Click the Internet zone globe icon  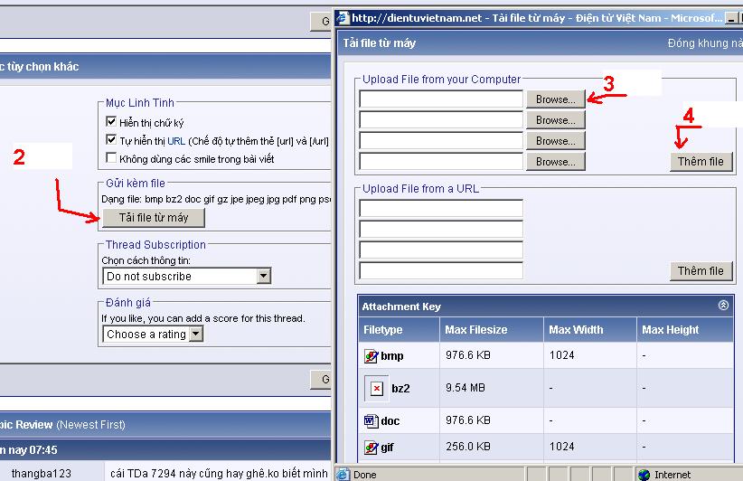click(644, 475)
